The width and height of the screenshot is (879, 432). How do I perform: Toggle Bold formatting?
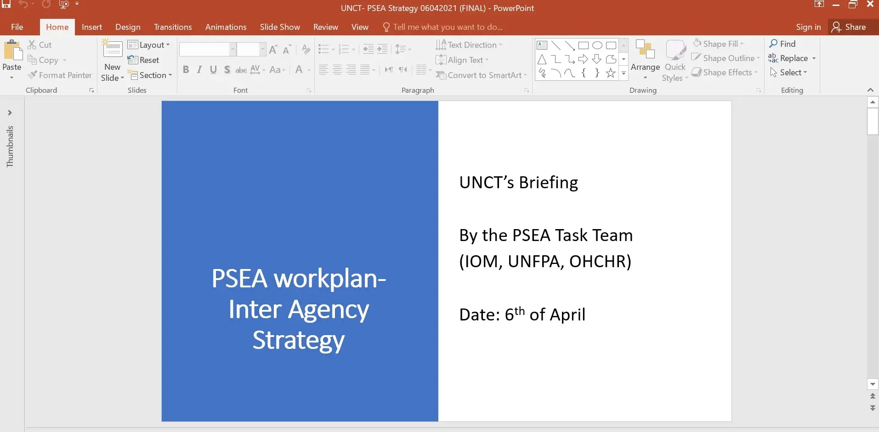coord(186,70)
